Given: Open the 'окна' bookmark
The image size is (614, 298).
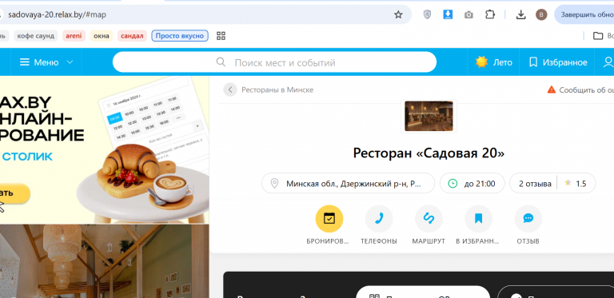Looking at the screenshot, I should [x=102, y=36].
